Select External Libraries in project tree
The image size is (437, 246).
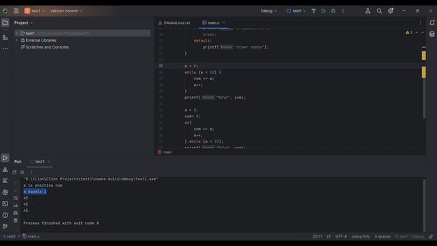click(41, 40)
